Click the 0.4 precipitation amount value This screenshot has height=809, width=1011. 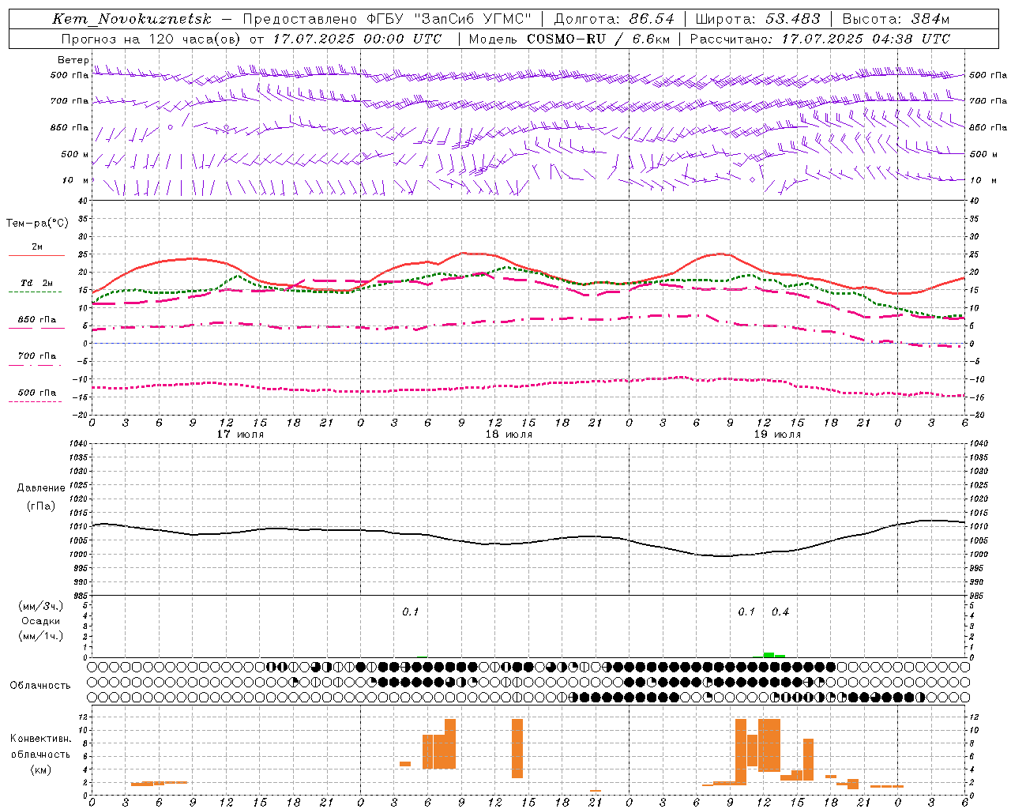[780, 612]
